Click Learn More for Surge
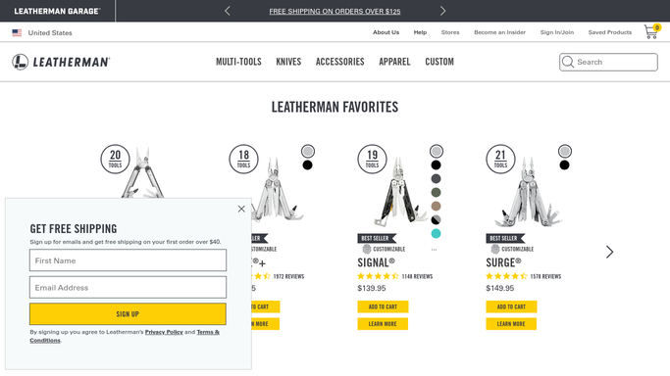Screen dimensions: 670x376 point(511,323)
